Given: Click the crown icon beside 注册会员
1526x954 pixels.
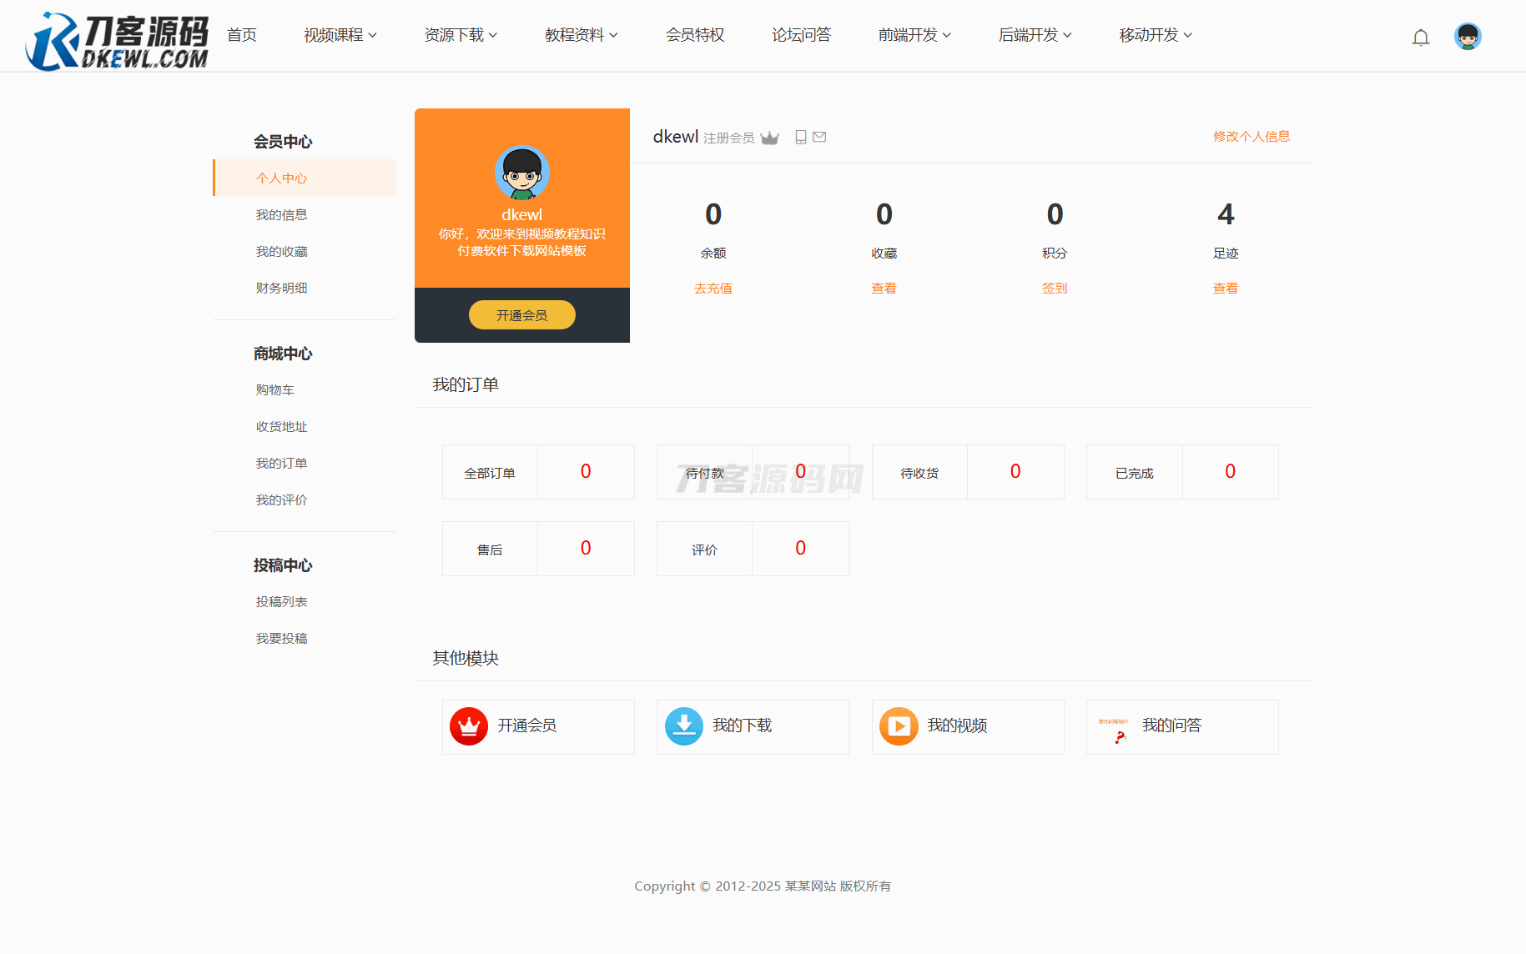Looking at the screenshot, I should [x=769, y=138].
